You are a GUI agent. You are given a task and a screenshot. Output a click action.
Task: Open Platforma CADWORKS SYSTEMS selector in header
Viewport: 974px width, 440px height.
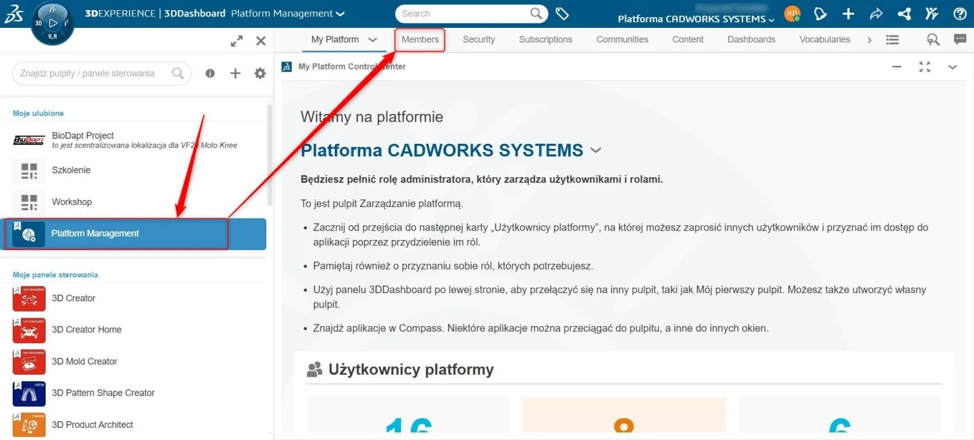pyautogui.click(x=696, y=19)
